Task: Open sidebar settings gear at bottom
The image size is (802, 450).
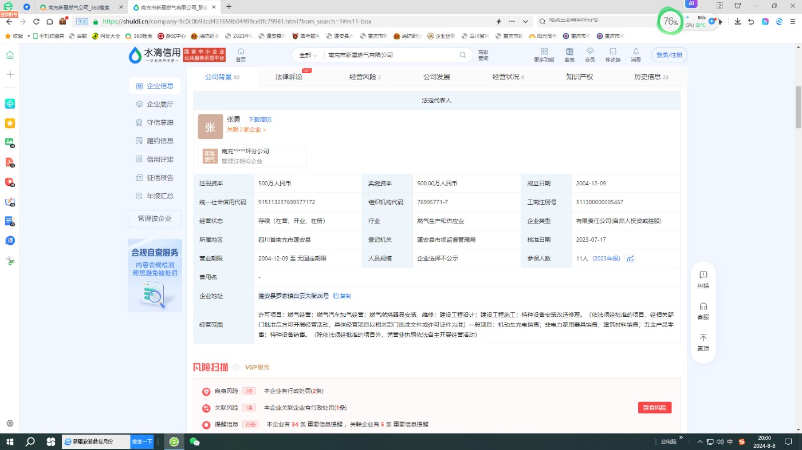Action: [10, 424]
